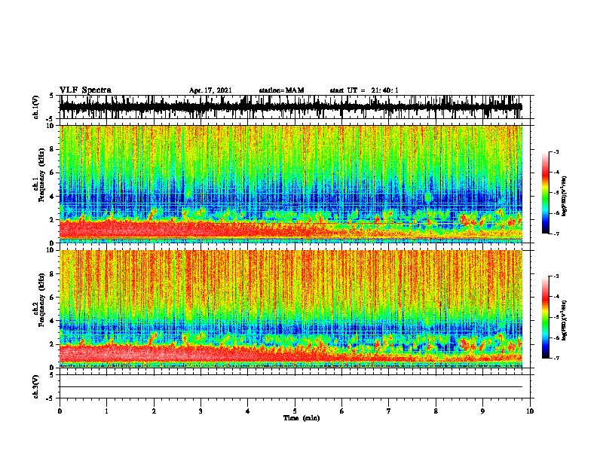Click time axis tick label '7'

tap(389, 411)
